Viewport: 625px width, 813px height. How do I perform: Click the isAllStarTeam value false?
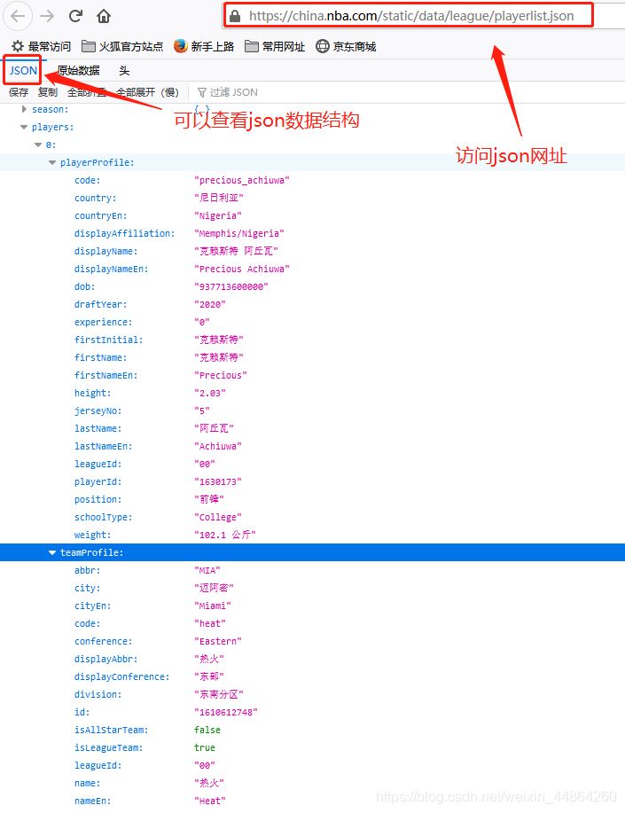click(207, 730)
